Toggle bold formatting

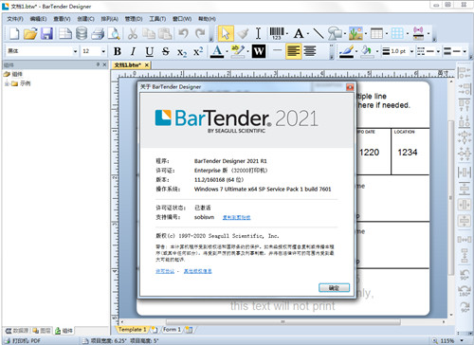click(118, 51)
